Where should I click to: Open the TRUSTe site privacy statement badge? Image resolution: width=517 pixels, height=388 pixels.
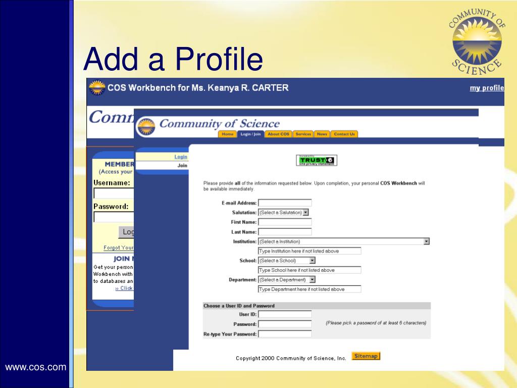[x=317, y=160]
